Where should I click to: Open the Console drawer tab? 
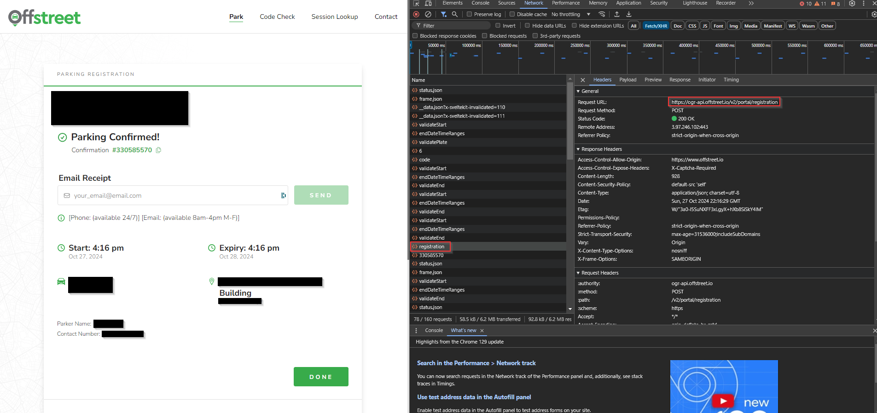[x=434, y=331]
